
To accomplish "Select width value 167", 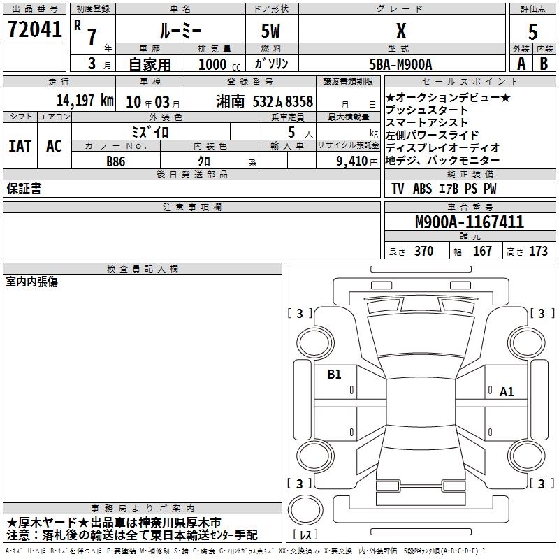I will point(482,251).
